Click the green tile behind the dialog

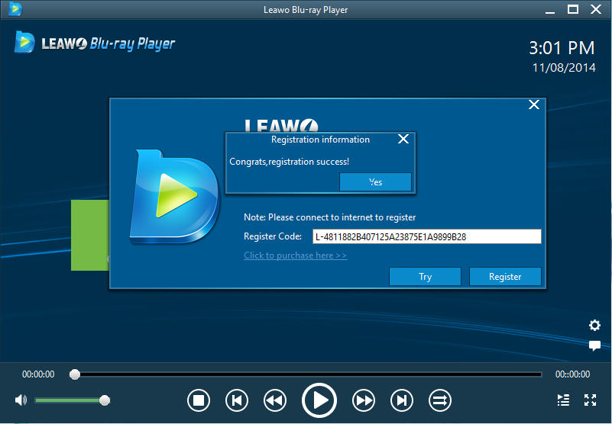click(x=90, y=235)
